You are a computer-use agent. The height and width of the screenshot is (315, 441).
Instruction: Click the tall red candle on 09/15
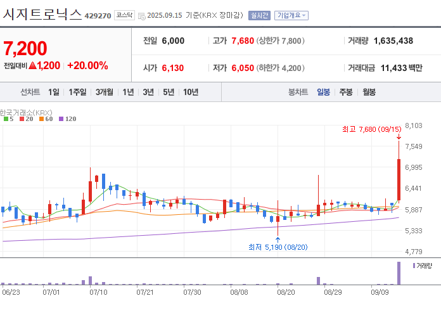click(399, 179)
